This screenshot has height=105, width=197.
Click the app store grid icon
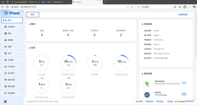click(5, 27)
